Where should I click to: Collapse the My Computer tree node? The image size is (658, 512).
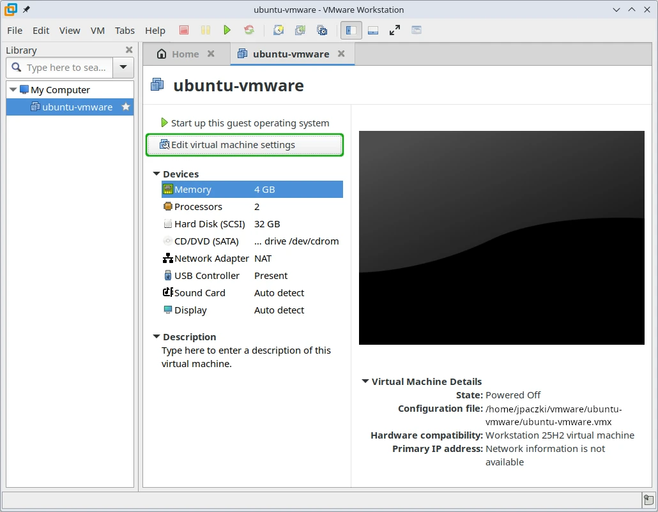click(x=13, y=90)
